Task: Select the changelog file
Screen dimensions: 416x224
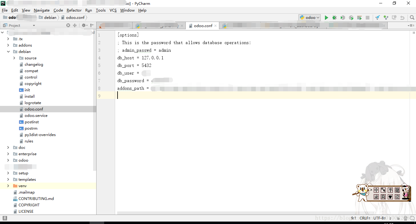Action: coord(34,65)
